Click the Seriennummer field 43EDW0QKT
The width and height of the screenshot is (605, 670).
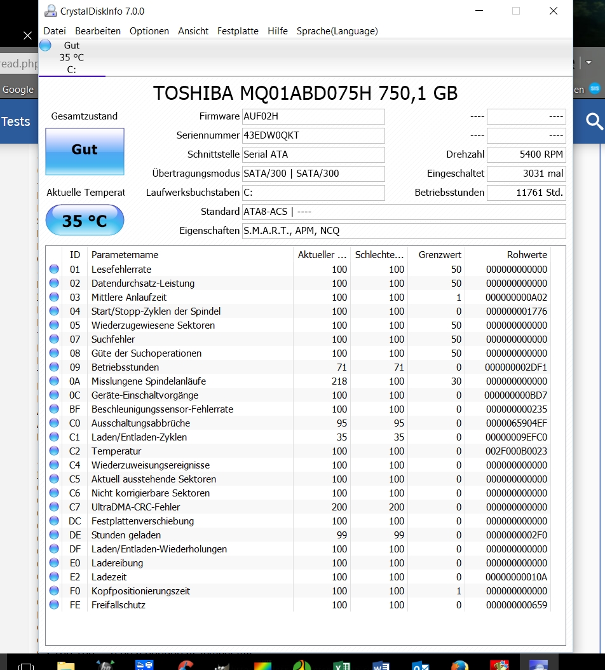[x=313, y=135]
